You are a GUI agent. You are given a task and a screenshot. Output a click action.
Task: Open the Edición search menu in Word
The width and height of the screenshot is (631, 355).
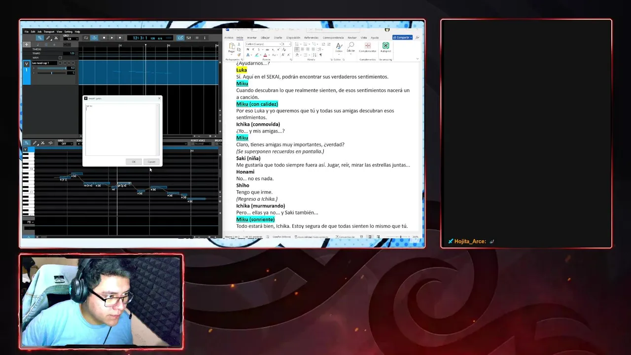pyautogui.click(x=351, y=47)
